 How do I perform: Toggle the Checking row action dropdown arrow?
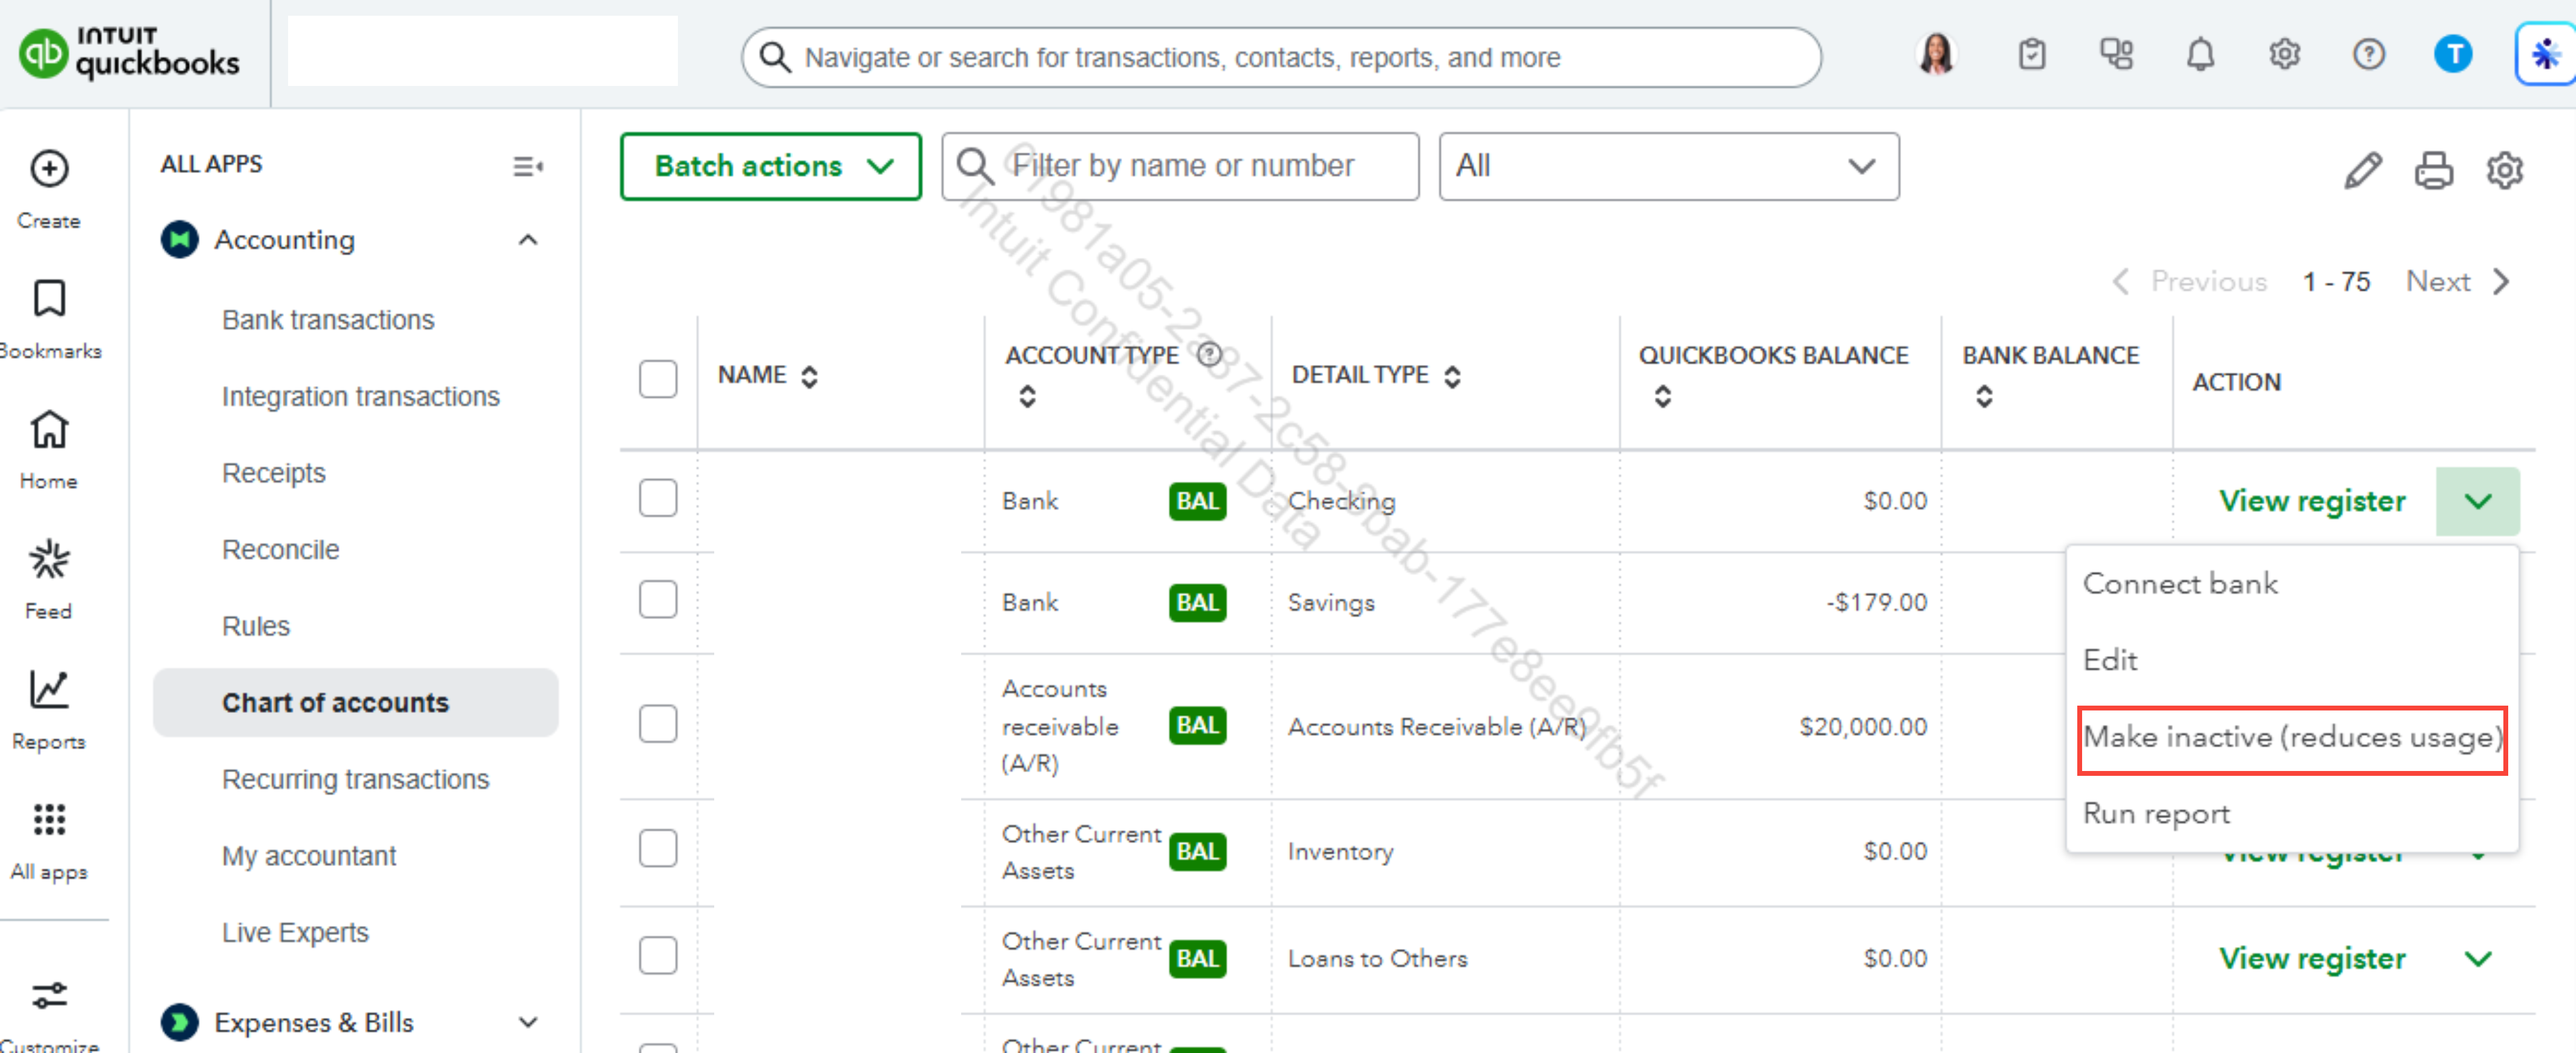coord(2478,501)
